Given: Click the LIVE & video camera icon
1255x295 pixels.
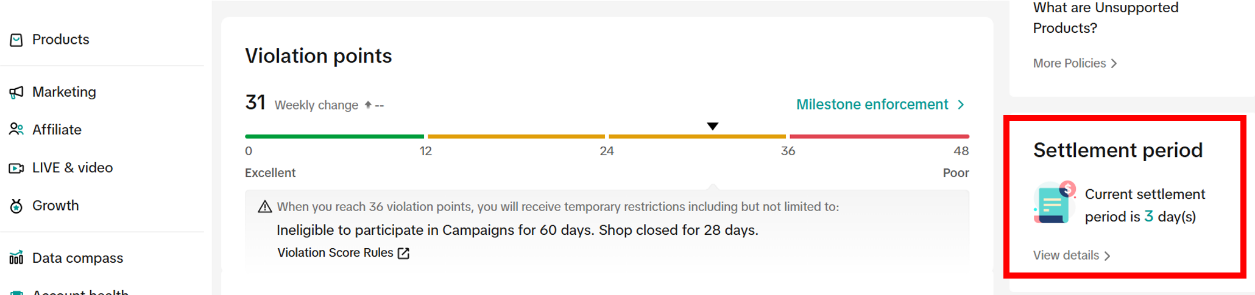Looking at the screenshot, I should click(x=16, y=168).
